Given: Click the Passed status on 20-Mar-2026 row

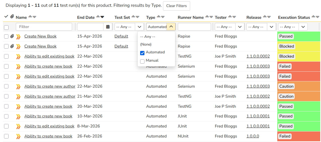Looking at the screenshot, I should point(286,106).
